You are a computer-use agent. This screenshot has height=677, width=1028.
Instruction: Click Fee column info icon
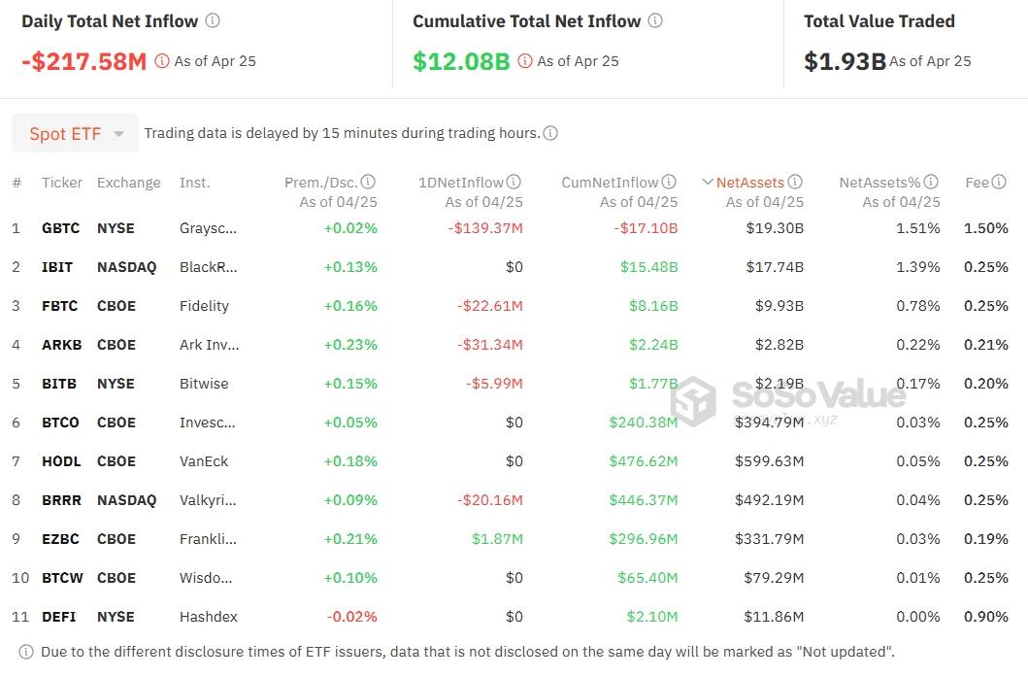click(x=999, y=182)
